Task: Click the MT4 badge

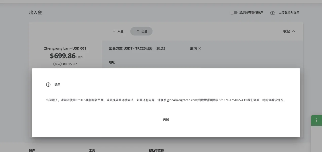Action: [x=58, y=64]
